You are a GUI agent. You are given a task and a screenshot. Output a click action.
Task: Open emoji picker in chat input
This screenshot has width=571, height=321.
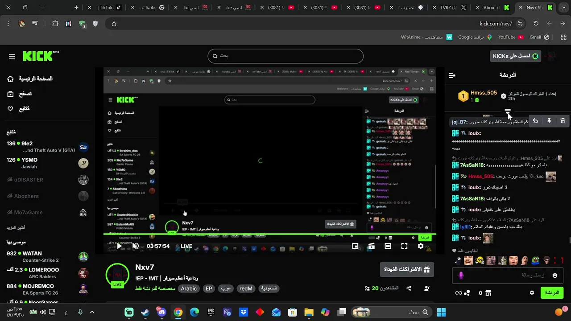555,276
